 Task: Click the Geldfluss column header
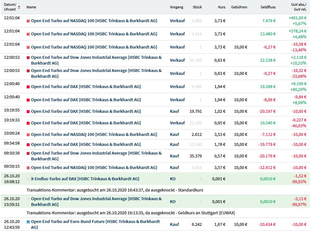click(x=268, y=7)
